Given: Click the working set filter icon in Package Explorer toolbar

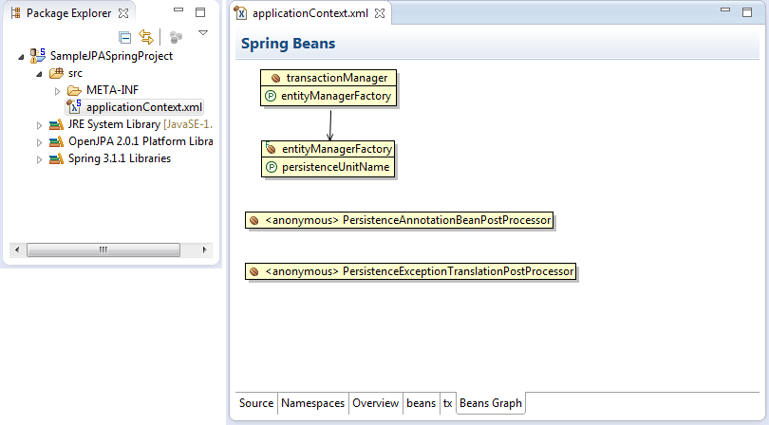Looking at the screenshot, I should coord(176,37).
